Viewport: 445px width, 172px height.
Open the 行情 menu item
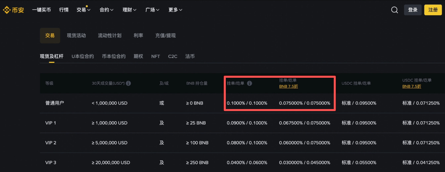pos(64,10)
